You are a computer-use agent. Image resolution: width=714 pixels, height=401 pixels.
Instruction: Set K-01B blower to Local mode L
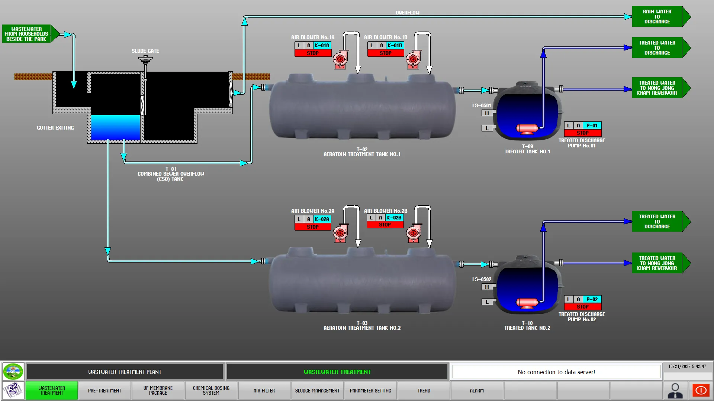[x=372, y=45]
